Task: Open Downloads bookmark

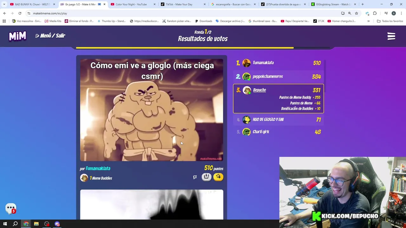Action: click(203, 21)
